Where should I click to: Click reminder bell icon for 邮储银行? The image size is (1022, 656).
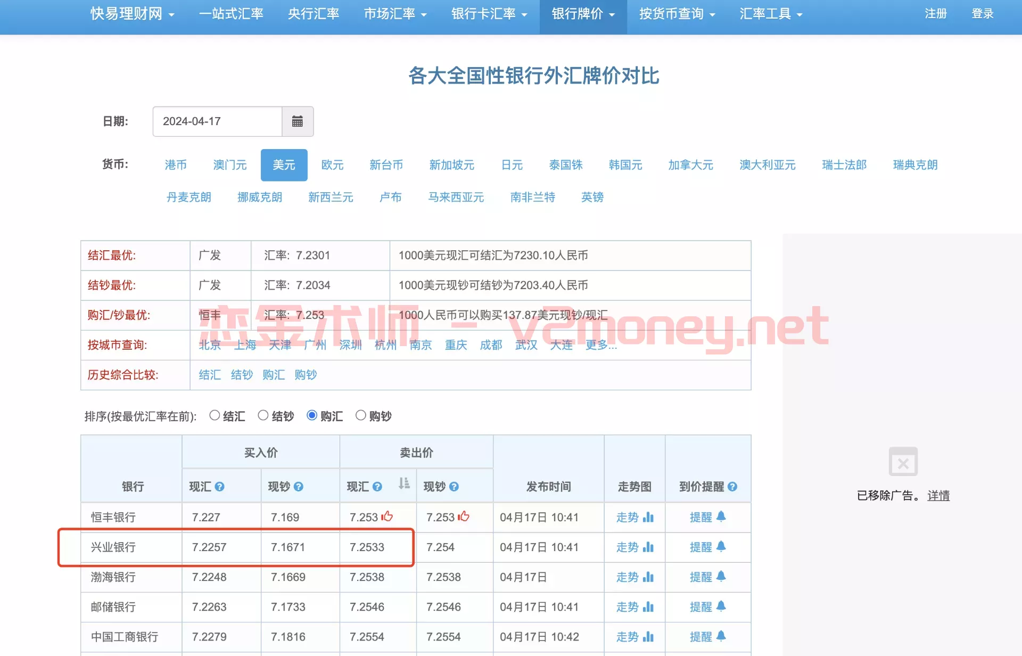point(721,606)
